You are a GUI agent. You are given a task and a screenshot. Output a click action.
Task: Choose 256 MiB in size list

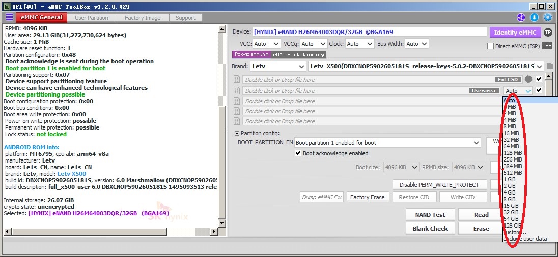[530, 159]
